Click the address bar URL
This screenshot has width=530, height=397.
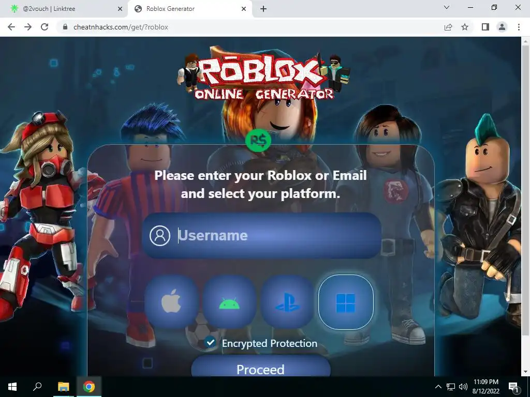coord(121,27)
